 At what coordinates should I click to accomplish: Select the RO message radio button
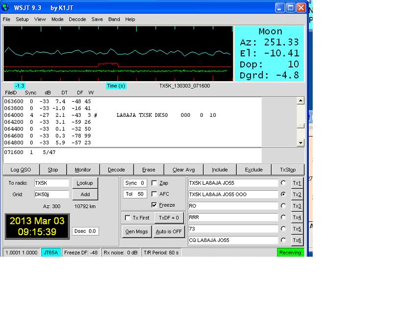pos(283,205)
